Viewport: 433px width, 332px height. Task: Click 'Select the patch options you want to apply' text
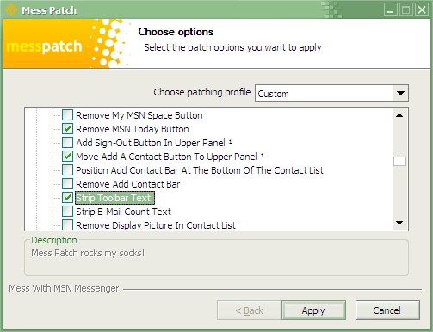tap(232, 47)
